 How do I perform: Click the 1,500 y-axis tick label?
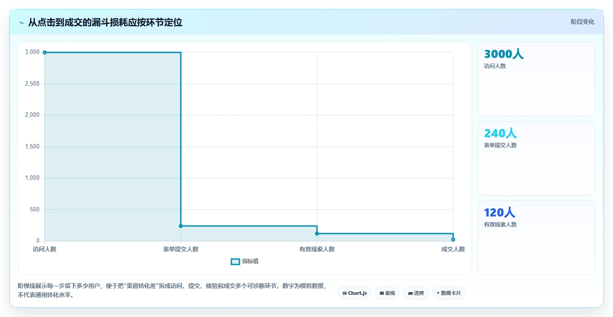pos(32,147)
